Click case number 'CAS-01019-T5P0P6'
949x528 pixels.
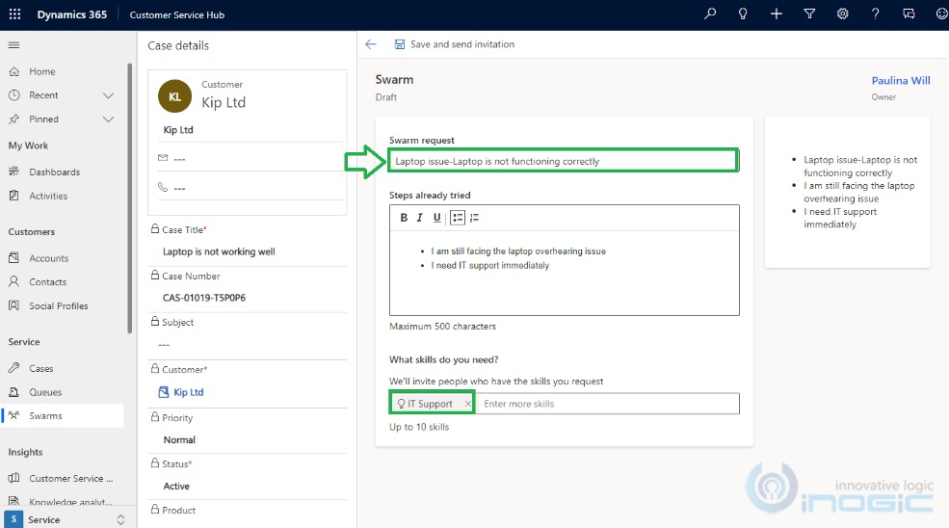204,298
